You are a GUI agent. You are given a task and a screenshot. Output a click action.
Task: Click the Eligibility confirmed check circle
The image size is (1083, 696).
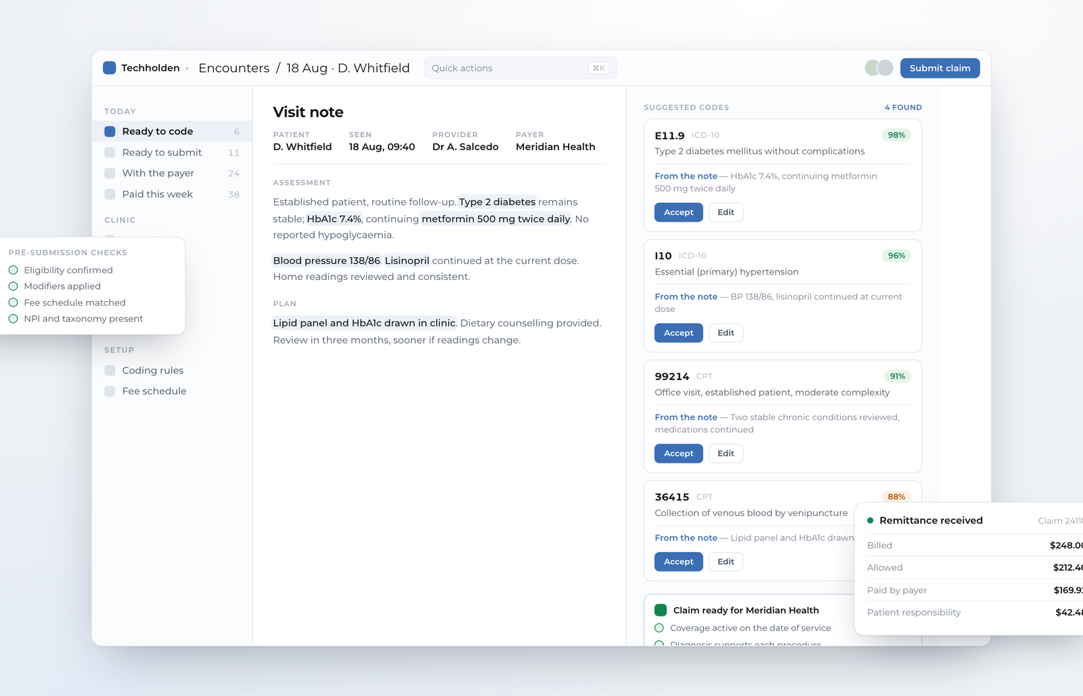coord(13,270)
